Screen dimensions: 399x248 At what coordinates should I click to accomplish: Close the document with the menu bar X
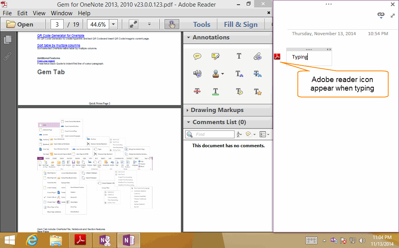(269, 12)
